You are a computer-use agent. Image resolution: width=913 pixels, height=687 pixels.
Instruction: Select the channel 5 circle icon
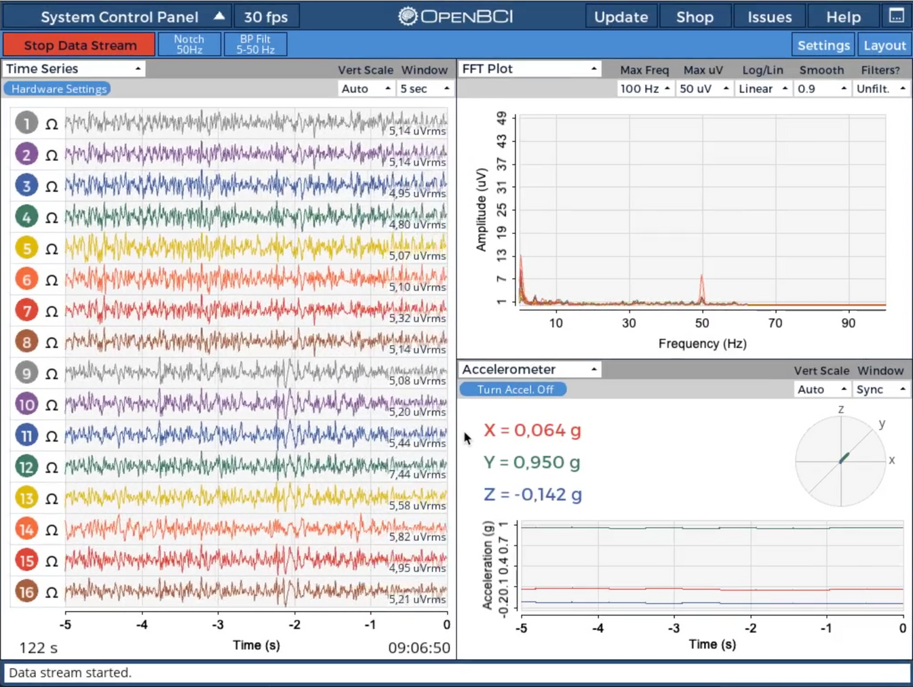click(x=26, y=248)
